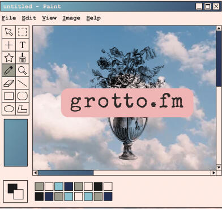Open the View menu

pos(49,18)
